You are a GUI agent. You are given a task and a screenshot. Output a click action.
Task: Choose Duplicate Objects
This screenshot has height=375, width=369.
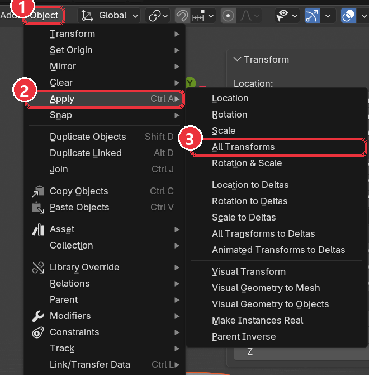(105, 137)
